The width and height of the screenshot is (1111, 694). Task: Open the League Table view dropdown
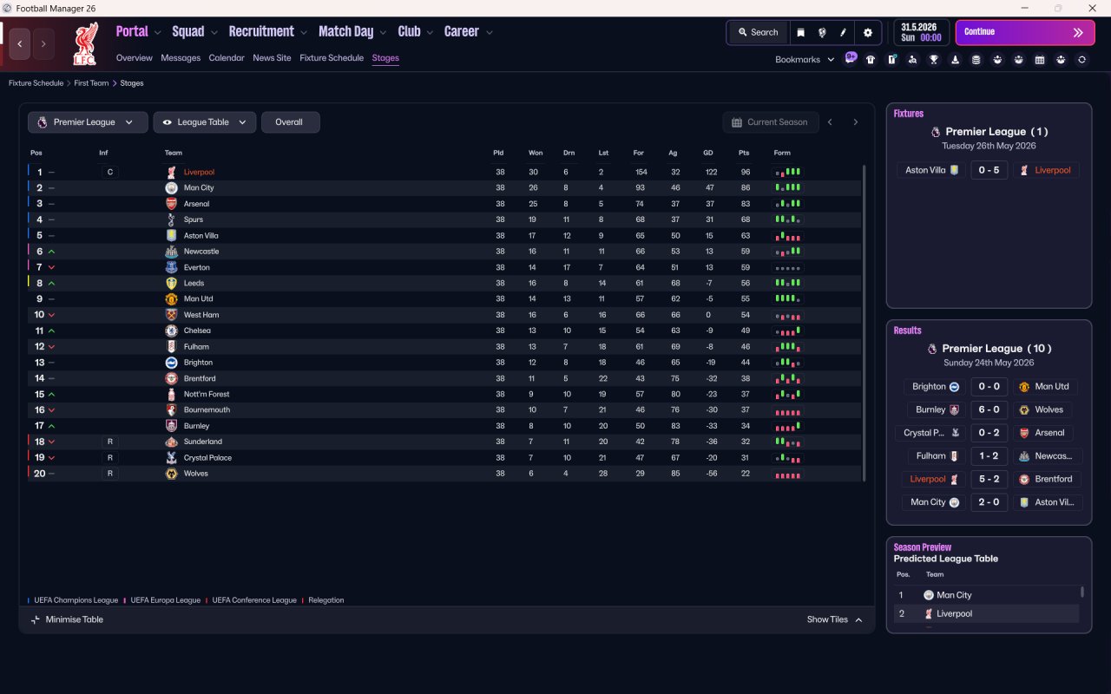[205, 122]
